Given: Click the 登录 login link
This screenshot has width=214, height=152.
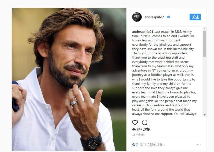Looking at the screenshot, I should click(135, 145).
